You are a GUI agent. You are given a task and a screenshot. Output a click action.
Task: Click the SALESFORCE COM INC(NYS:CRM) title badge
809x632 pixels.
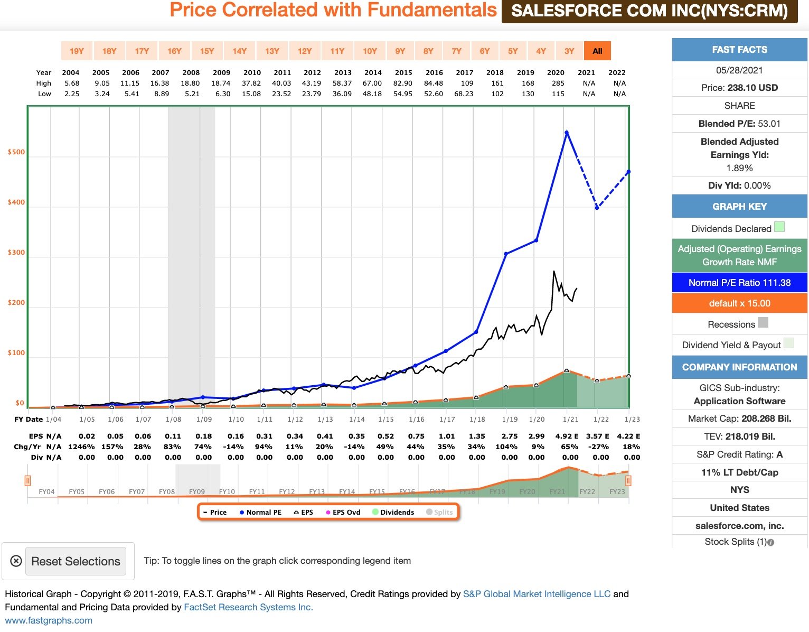pyautogui.click(x=650, y=11)
